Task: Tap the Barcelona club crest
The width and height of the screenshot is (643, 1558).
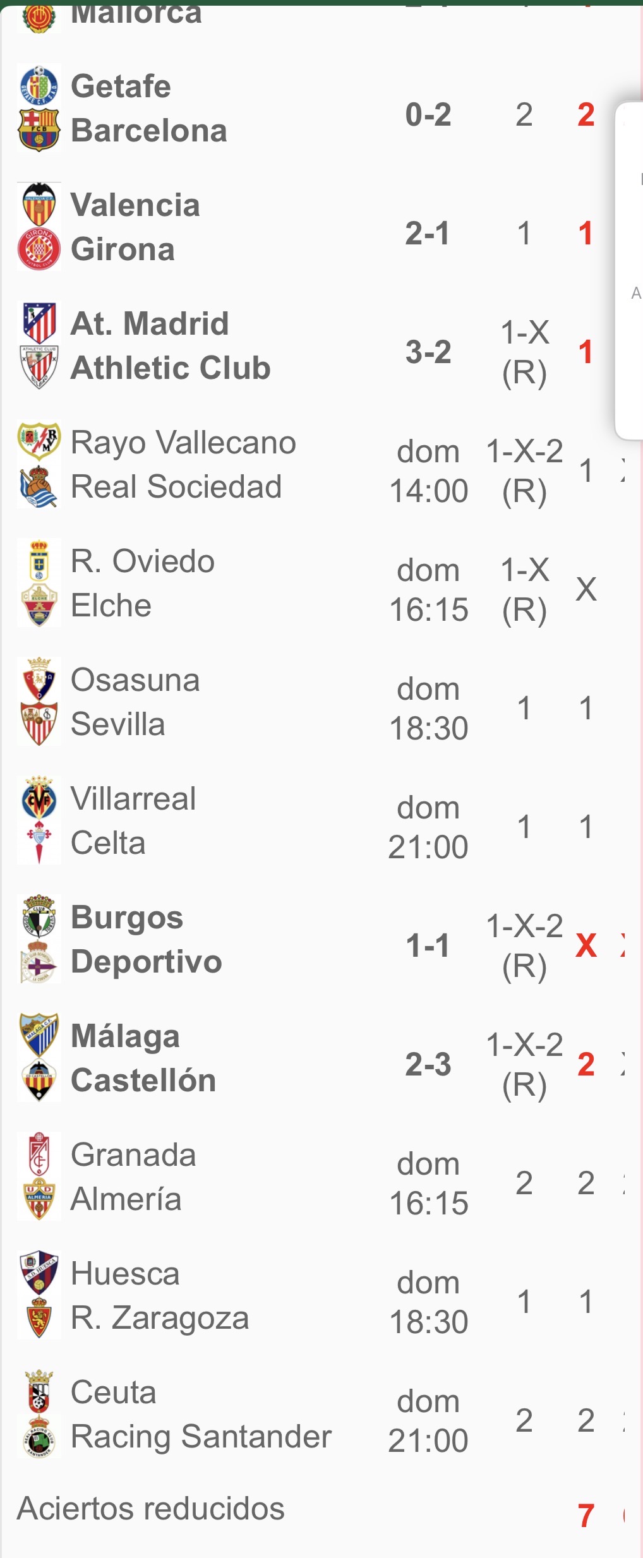Action: (x=39, y=130)
